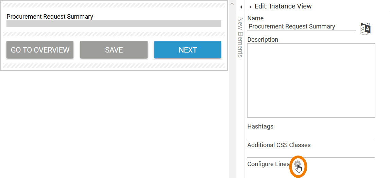Select the gray instance view placeholder bar
The width and height of the screenshot is (390, 178).
114,24
